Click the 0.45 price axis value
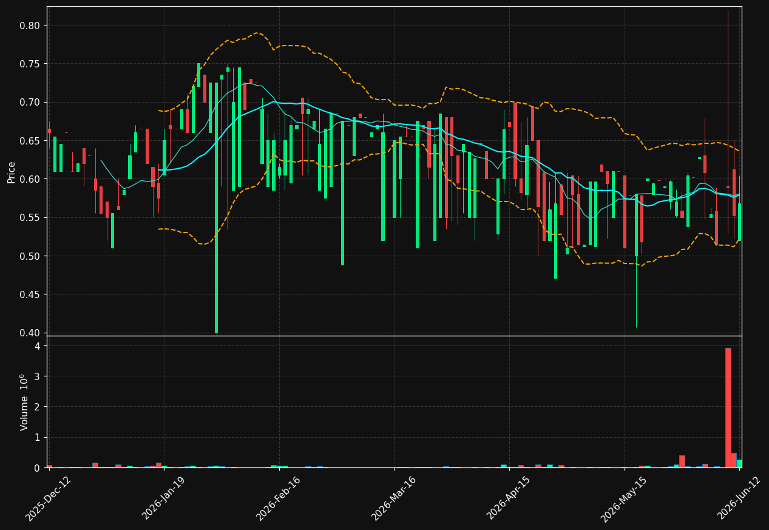The width and height of the screenshot is (769, 530). [x=30, y=294]
